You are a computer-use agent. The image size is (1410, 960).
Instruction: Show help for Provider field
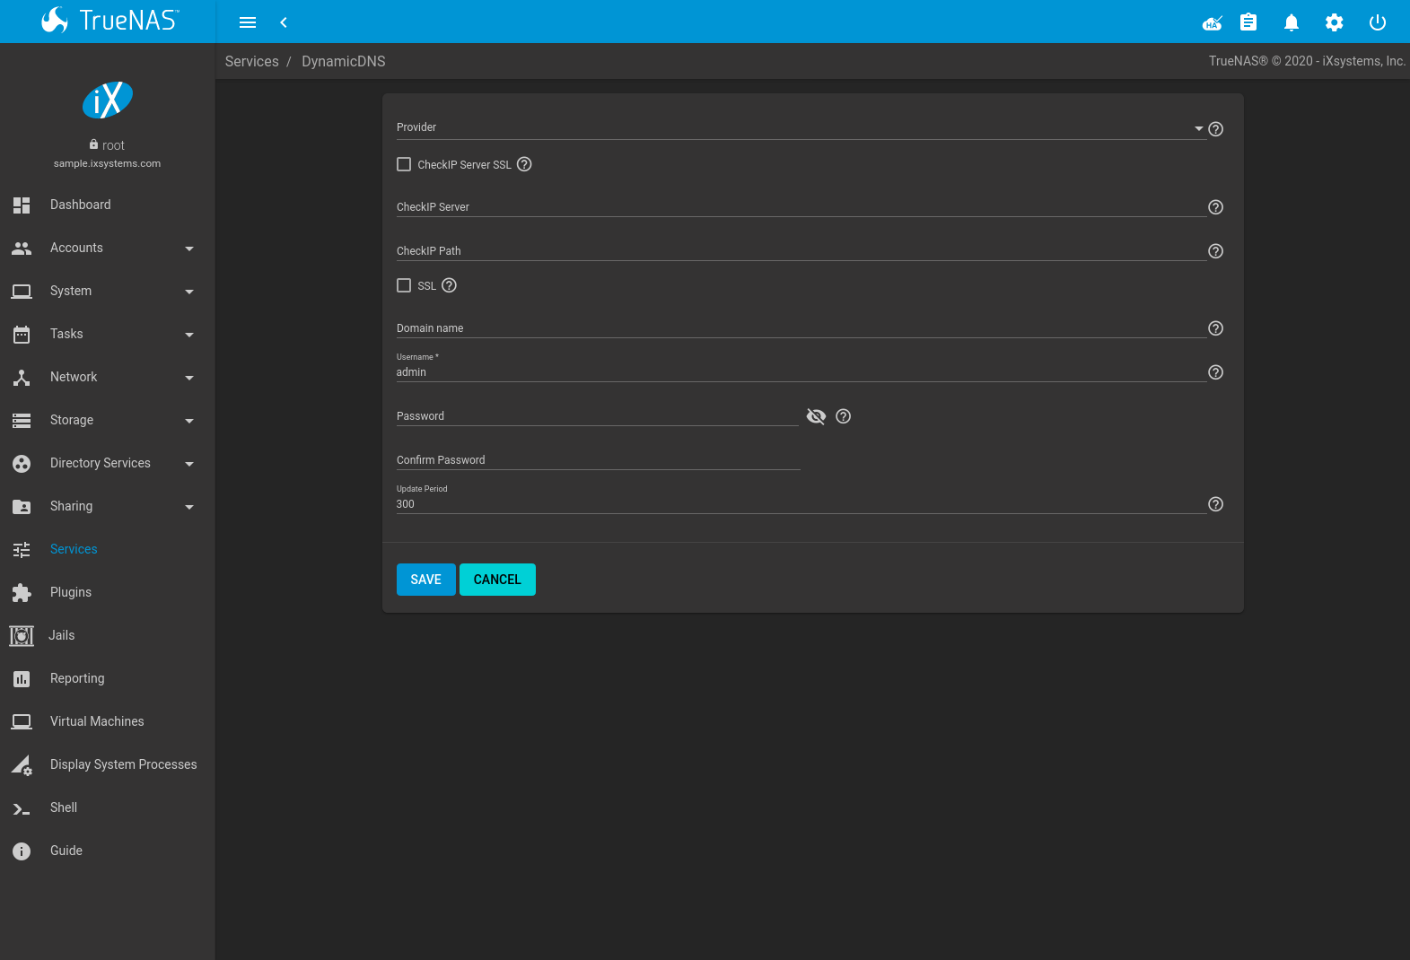1216,129
